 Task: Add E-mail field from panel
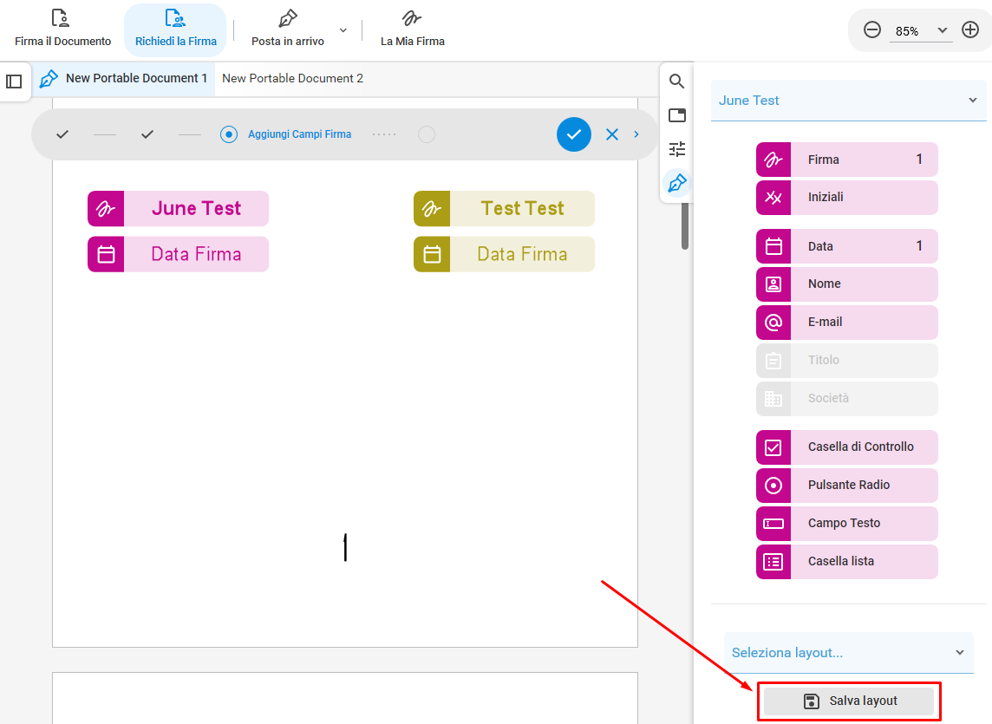(846, 322)
